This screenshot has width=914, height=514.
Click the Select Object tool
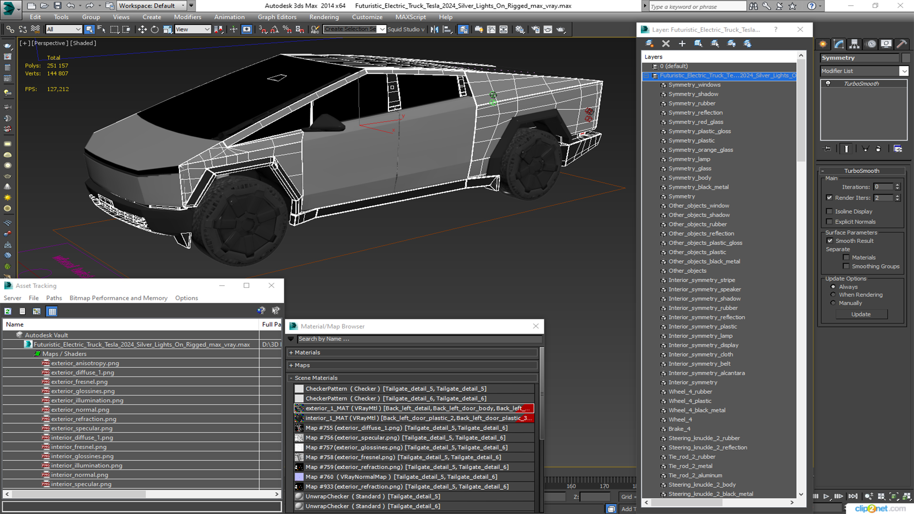point(89,30)
